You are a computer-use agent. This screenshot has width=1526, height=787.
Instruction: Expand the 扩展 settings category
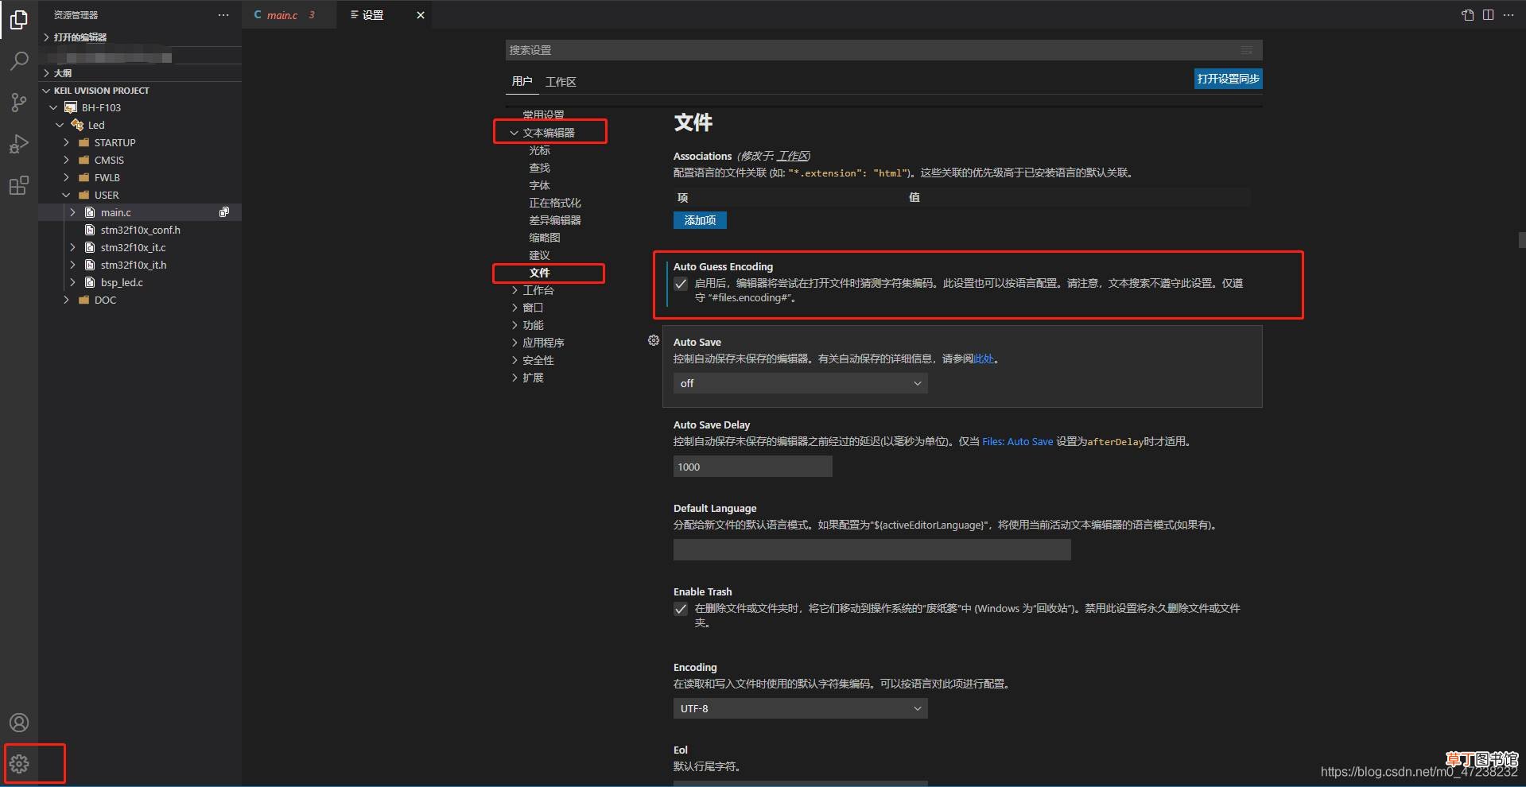coord(514,378)
